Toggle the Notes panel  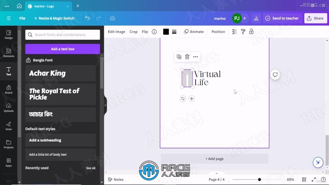click(x=116, y=180)
